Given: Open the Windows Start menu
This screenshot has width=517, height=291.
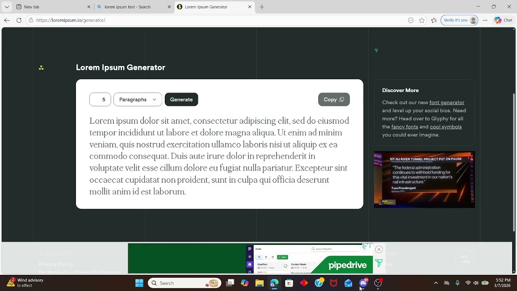Looking at the screenshot, I should point(139,283).
